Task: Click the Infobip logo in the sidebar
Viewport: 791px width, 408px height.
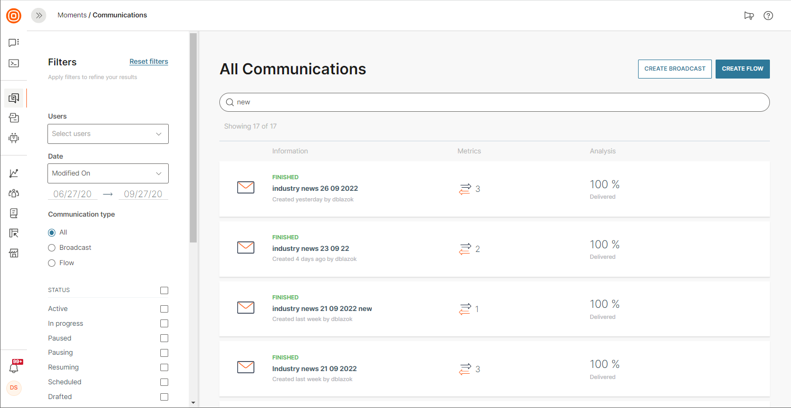Action: 14,16
